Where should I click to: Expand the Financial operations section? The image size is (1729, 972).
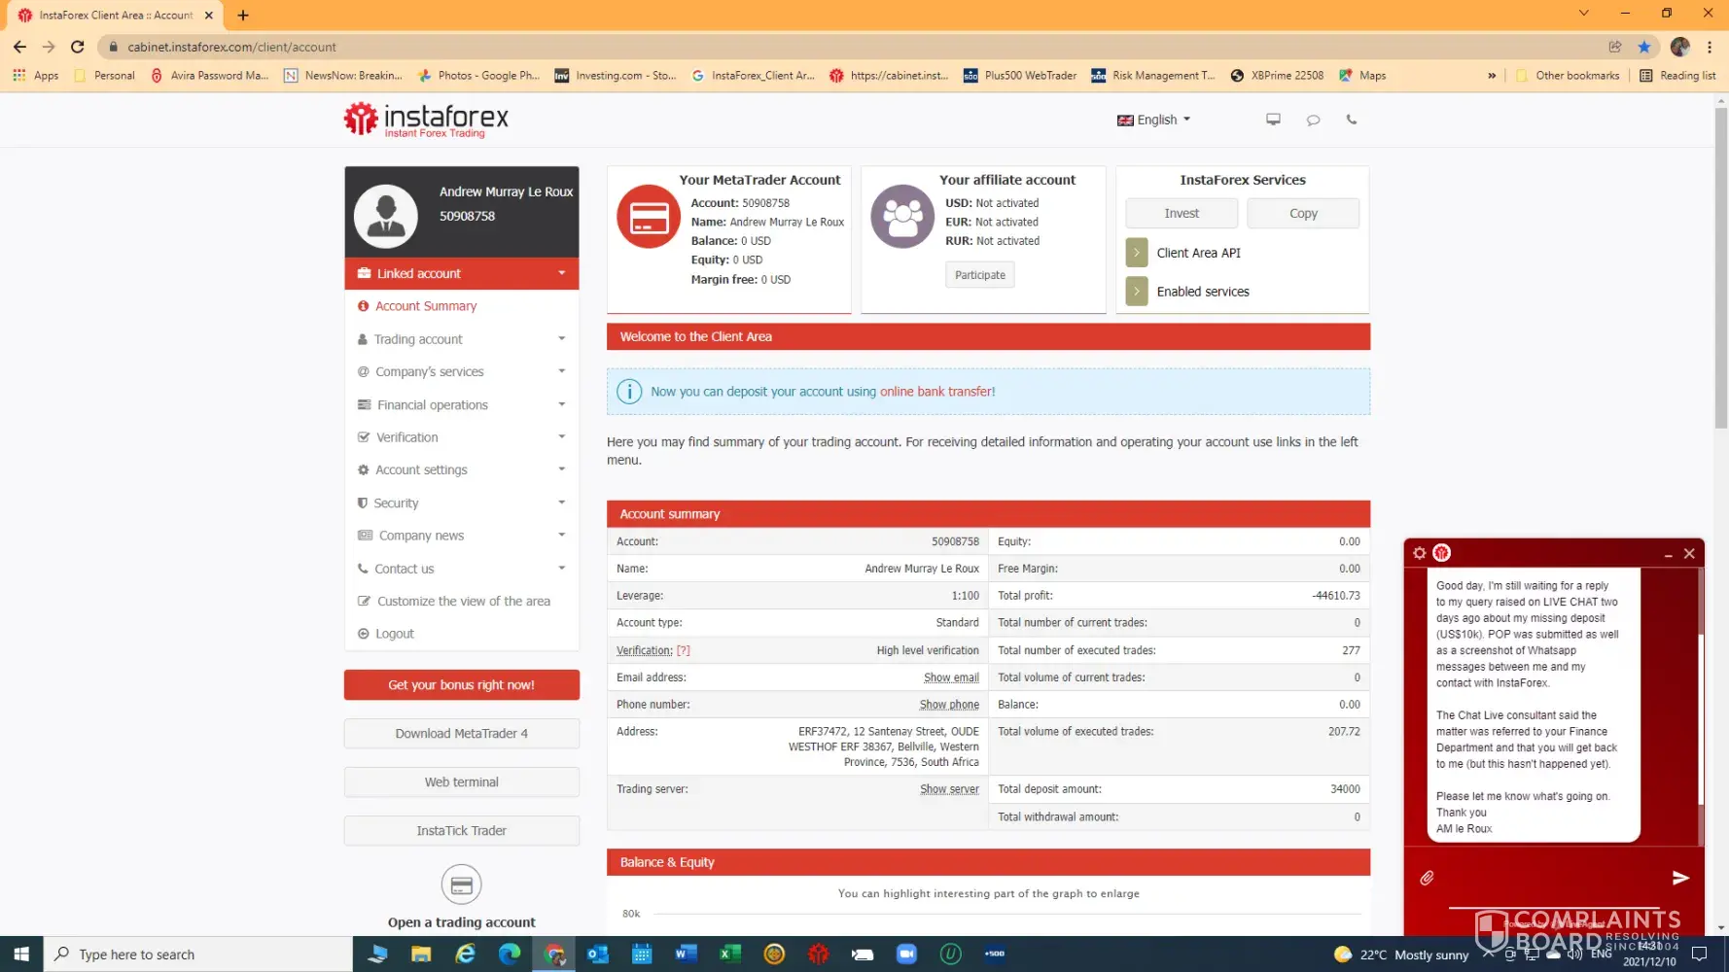point(461,405)
